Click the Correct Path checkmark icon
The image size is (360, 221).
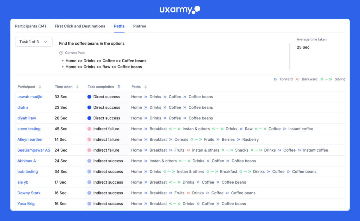pyautogui.click(x=61, y=53)
